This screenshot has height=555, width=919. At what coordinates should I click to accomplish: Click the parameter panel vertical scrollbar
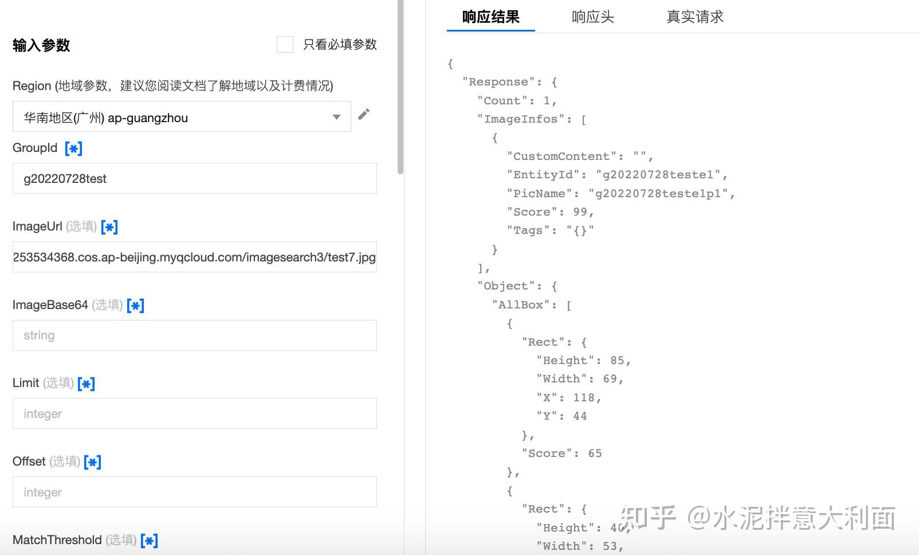tap(400, 86)
